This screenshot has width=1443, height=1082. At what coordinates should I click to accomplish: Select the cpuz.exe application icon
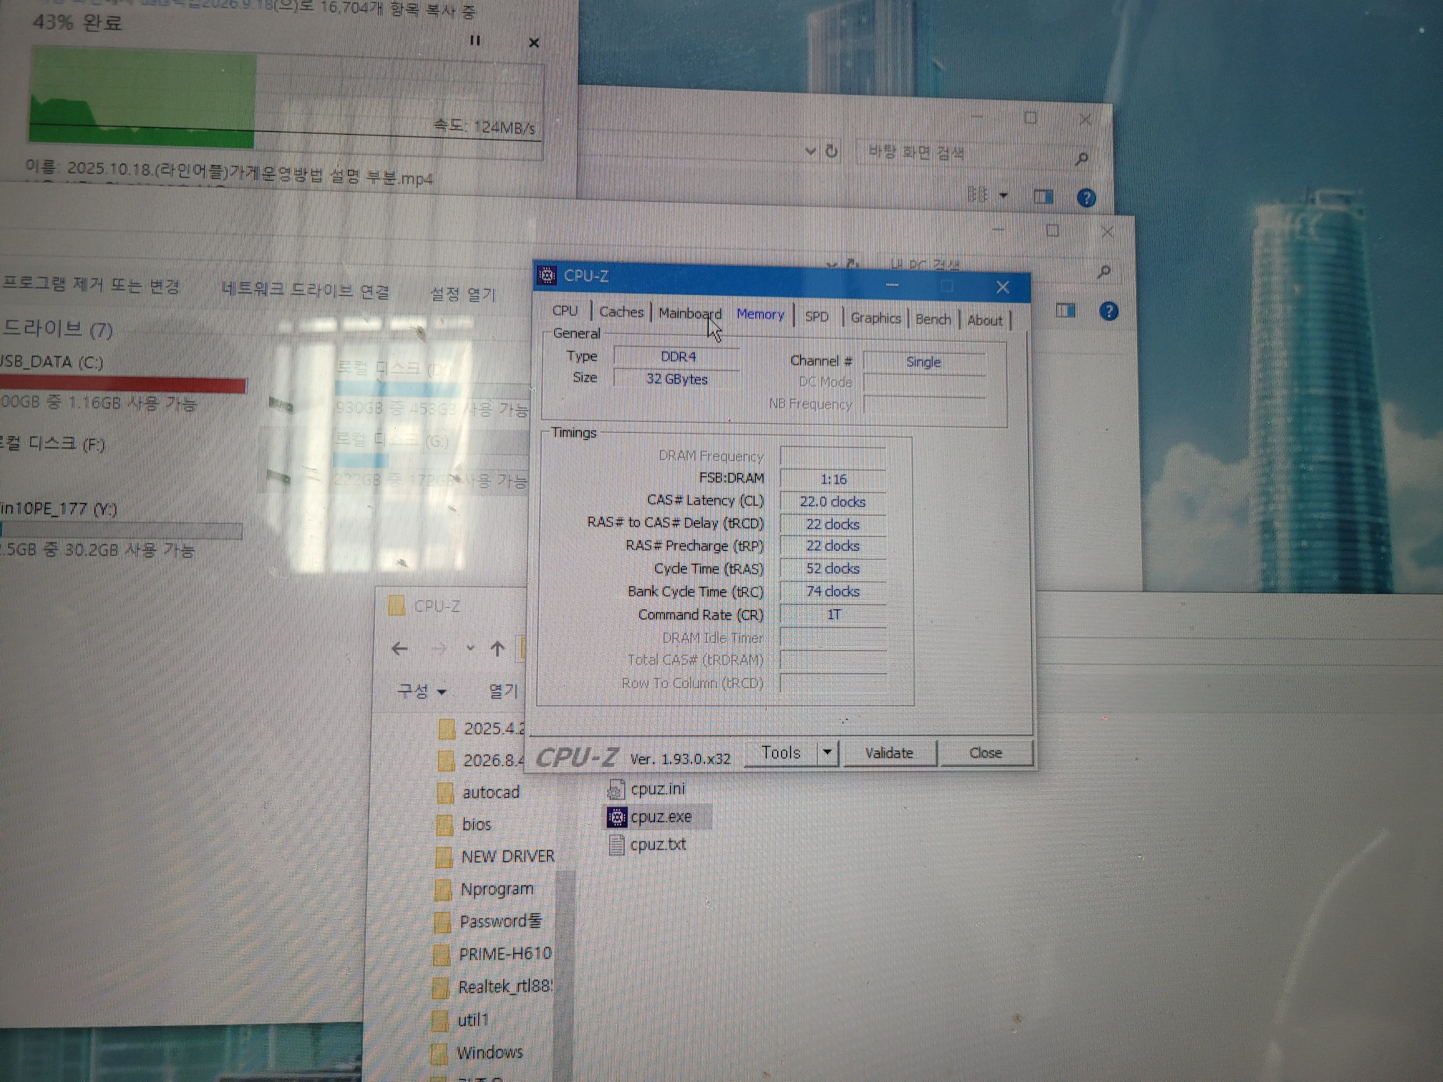click(617, 817)
